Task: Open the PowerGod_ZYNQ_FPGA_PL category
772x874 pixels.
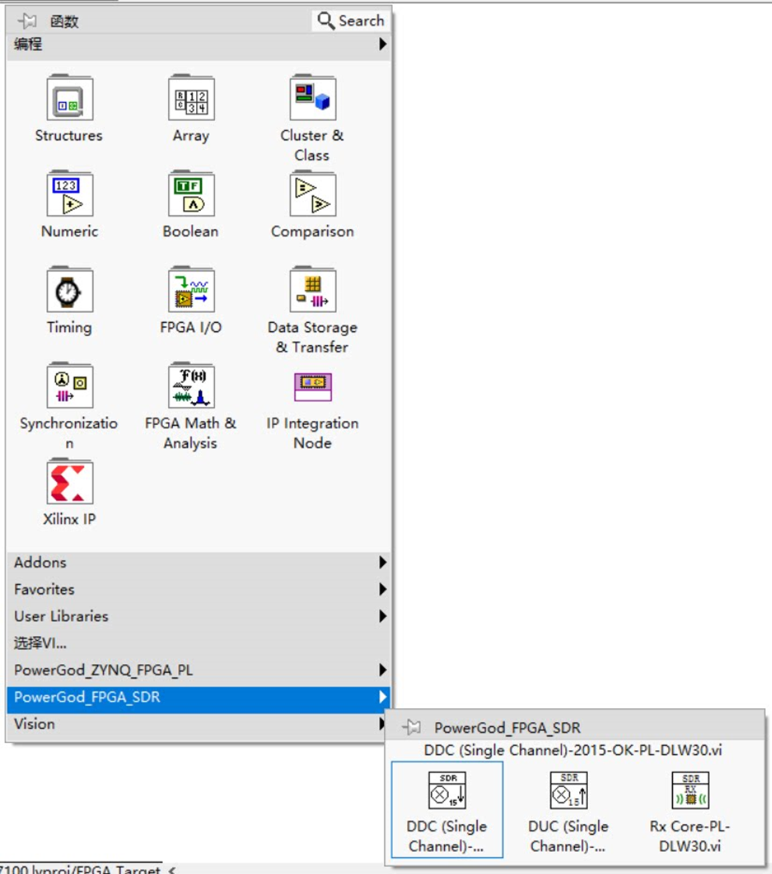Action: [198, 670]
